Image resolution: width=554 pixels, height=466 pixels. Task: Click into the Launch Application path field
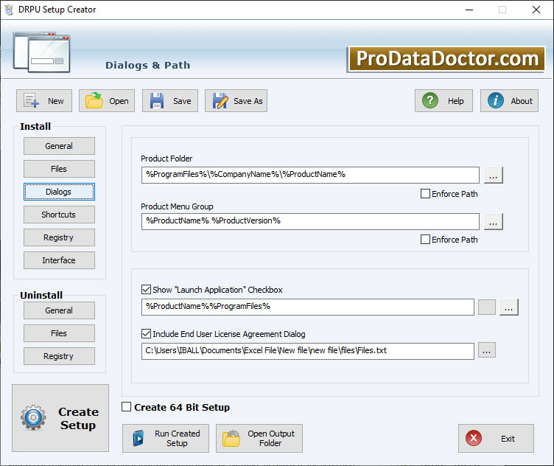tap(308, 307)
